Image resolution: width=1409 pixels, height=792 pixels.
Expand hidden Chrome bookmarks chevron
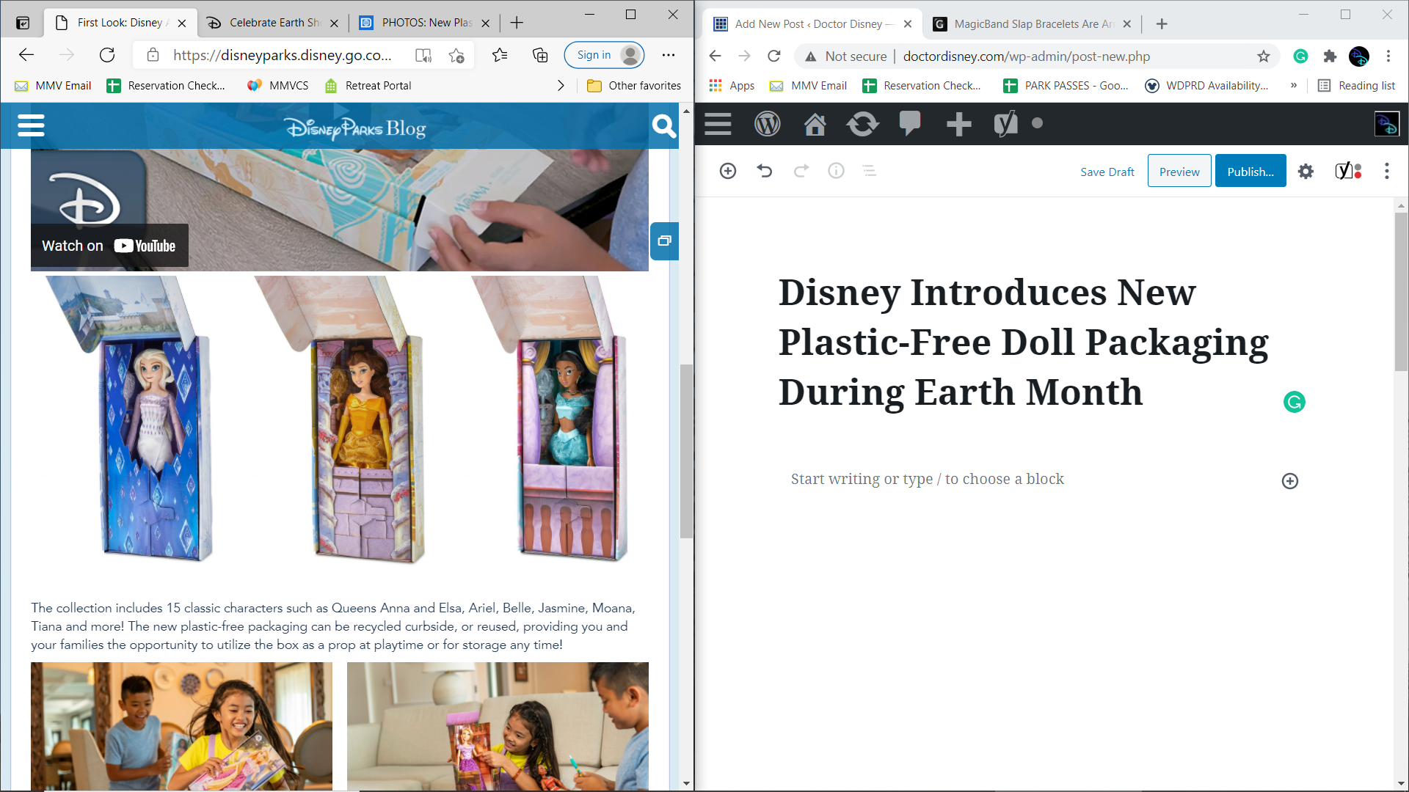point(1294,86)
